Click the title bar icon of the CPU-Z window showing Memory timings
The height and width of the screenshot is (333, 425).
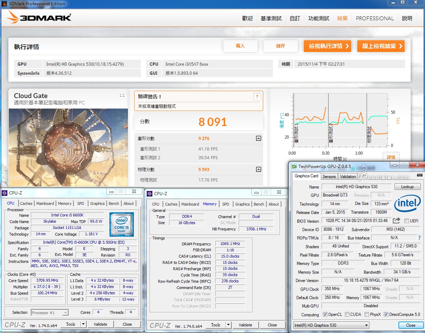pyautogui.click(x=150, y=193)
